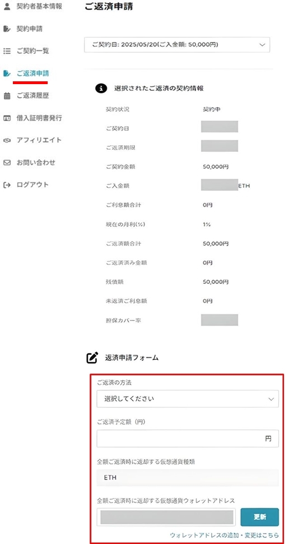Click the 更新 button
298x544 pixels.
pyautogui.click(x=259, y=517)
